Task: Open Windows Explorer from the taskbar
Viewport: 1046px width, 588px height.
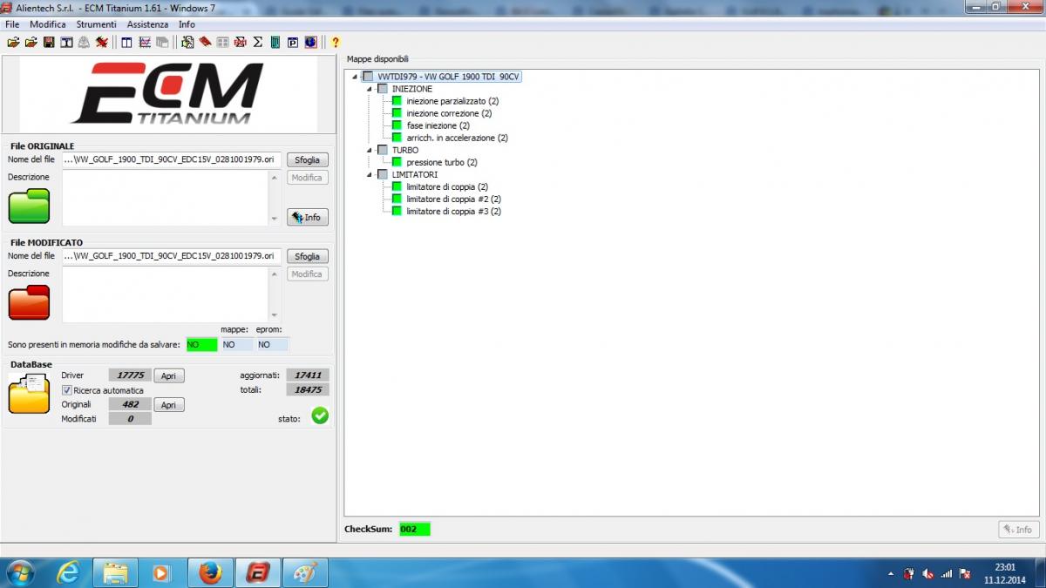Action: tap(116, 572)
